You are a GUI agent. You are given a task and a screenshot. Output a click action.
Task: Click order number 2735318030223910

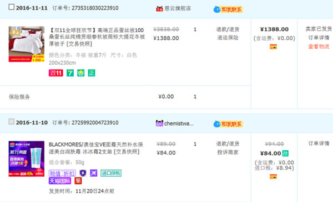pos(95,8)
